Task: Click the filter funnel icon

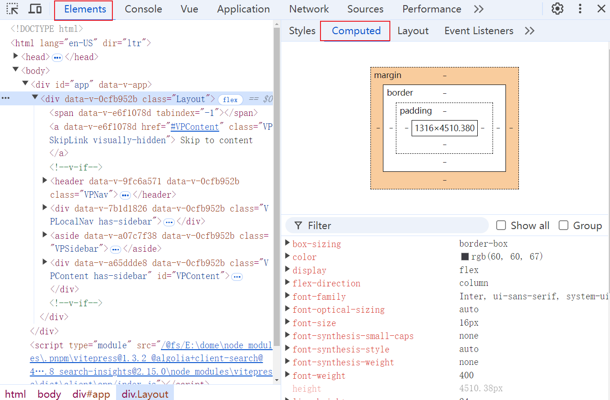Action: [x=299, y=225]
